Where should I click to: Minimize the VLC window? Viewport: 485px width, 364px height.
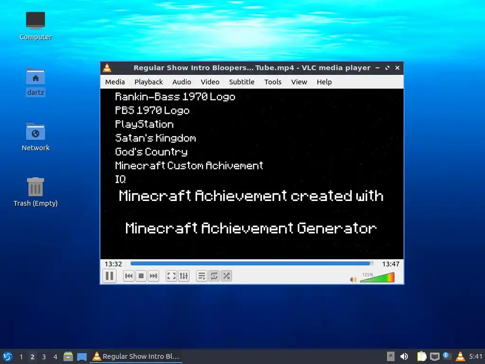click(x=377, y=68)
